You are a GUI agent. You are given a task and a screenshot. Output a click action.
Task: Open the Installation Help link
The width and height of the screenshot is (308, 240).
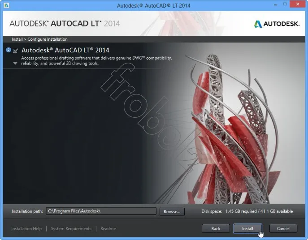(26, 229)
